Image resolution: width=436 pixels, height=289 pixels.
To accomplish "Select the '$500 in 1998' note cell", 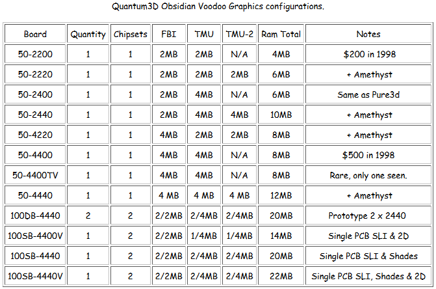I will point(368,155).
